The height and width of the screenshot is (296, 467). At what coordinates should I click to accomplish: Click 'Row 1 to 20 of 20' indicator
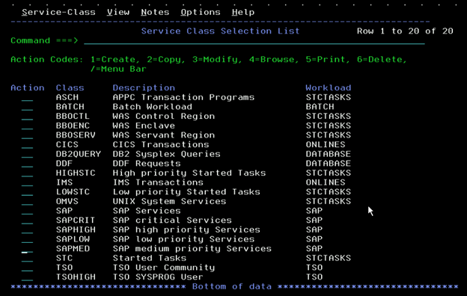(x=405, y=31)
